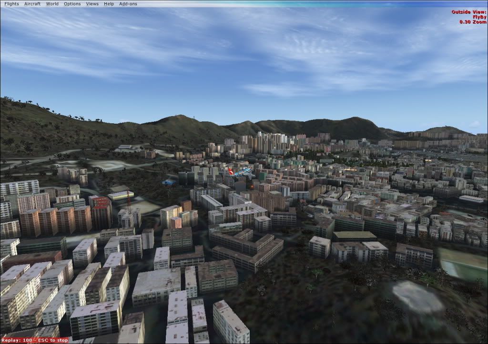Image resolution: width=488 pixels, height=344 pixels.
Task: Click the green sports field at right edge
Action: point(464,261)
